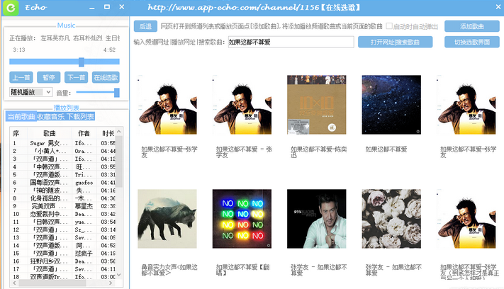Pause playback with 暂停 button
The height and width of the screenshot is (289, 504).
(x=48, y=77)
